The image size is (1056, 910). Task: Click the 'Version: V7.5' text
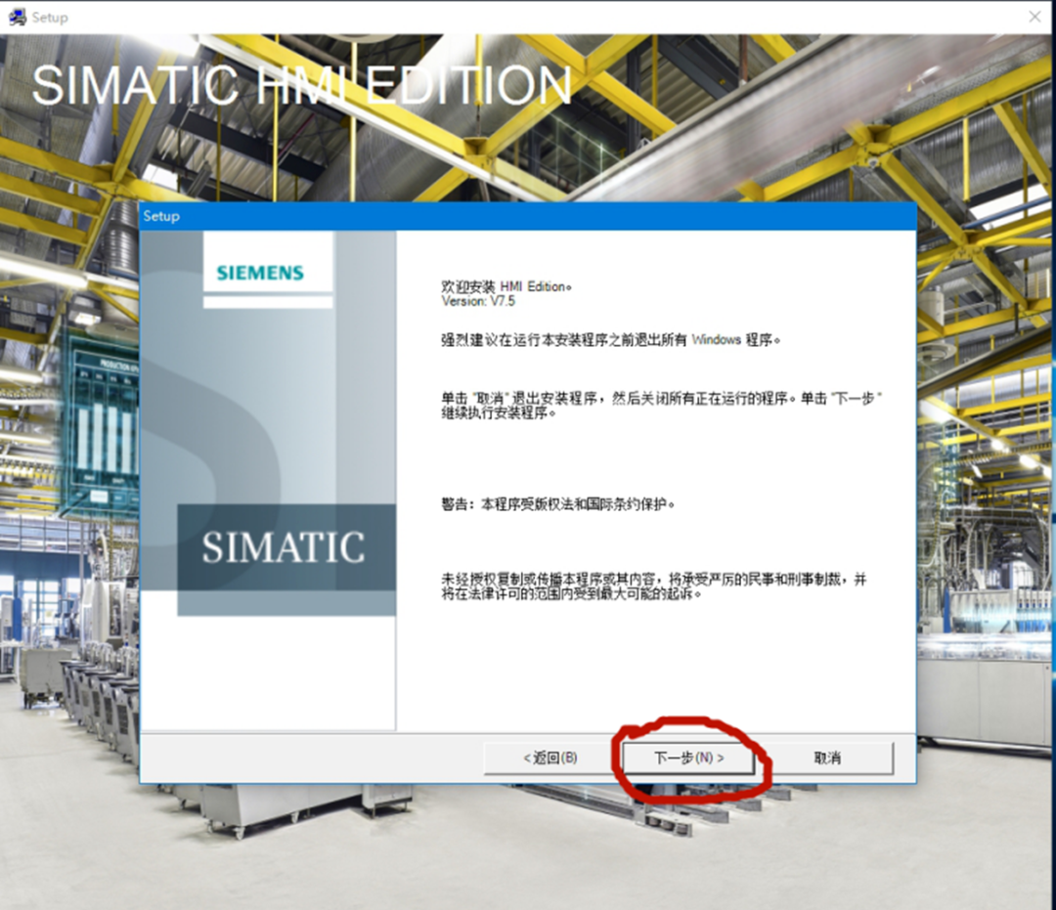(x=478, y=301)
